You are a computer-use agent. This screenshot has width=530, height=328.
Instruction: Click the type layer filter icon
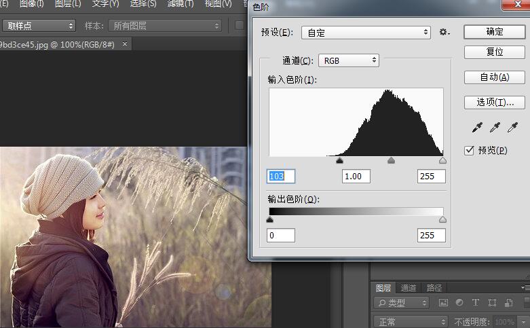[x=476, y=303]
